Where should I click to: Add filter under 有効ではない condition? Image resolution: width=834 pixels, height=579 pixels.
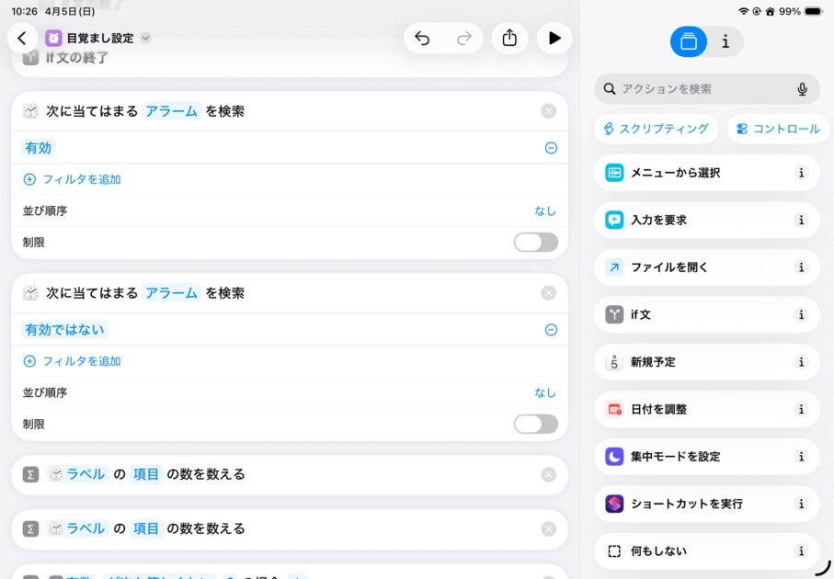(73, 361)
